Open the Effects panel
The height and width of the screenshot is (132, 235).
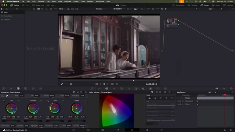coord(216,5)
